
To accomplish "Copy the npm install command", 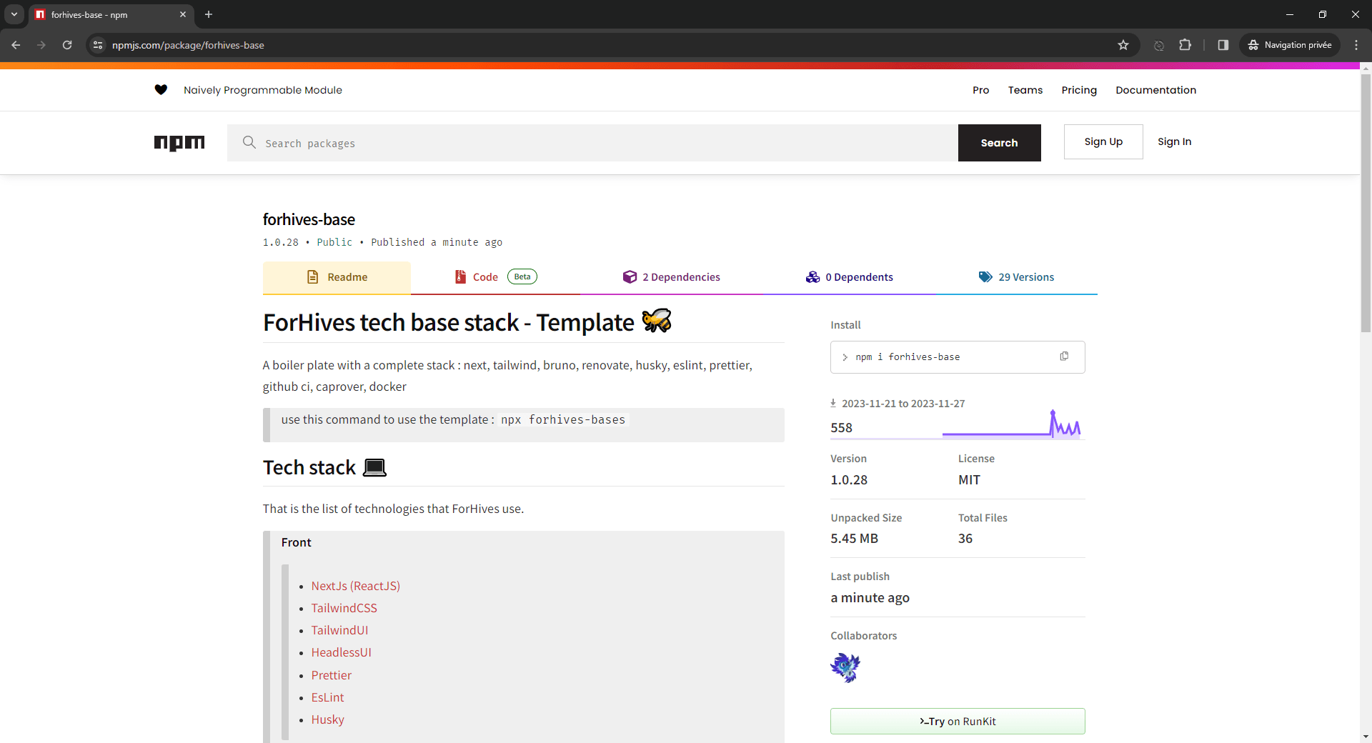I will point(1064,356).
